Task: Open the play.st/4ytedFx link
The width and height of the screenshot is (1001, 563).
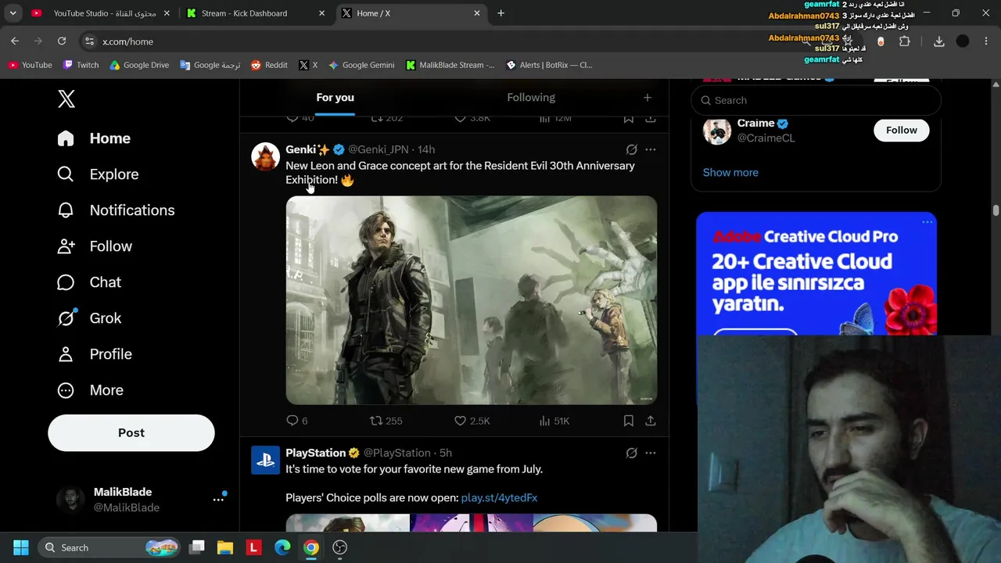Action: pyautogui.click(x=499, y=497)
